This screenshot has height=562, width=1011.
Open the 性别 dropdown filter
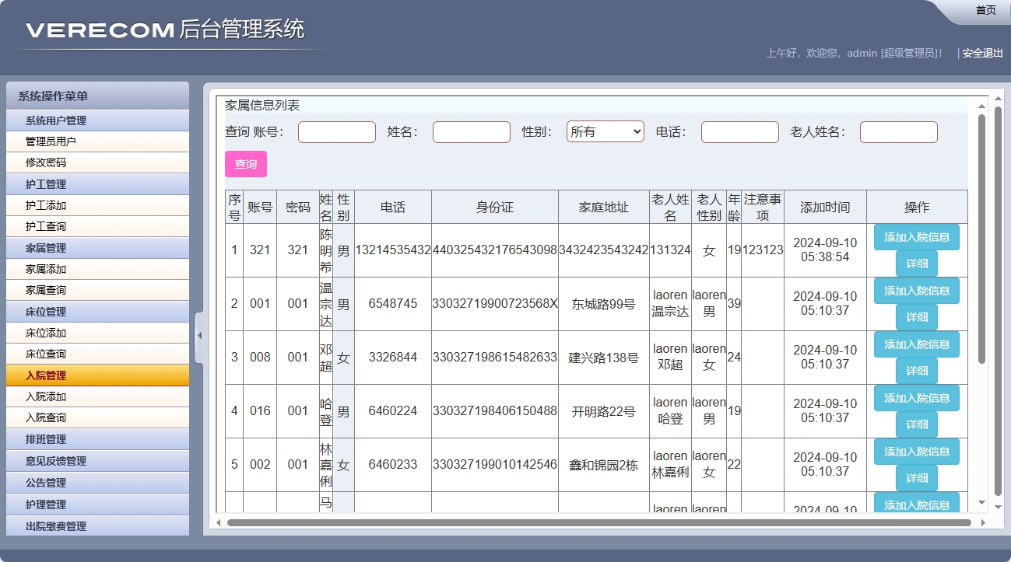(x=605, y=131)
